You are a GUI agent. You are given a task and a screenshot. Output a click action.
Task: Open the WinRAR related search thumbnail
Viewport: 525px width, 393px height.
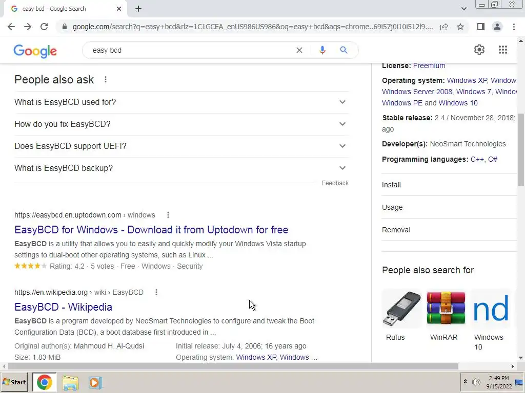click(x=446, y=309)
